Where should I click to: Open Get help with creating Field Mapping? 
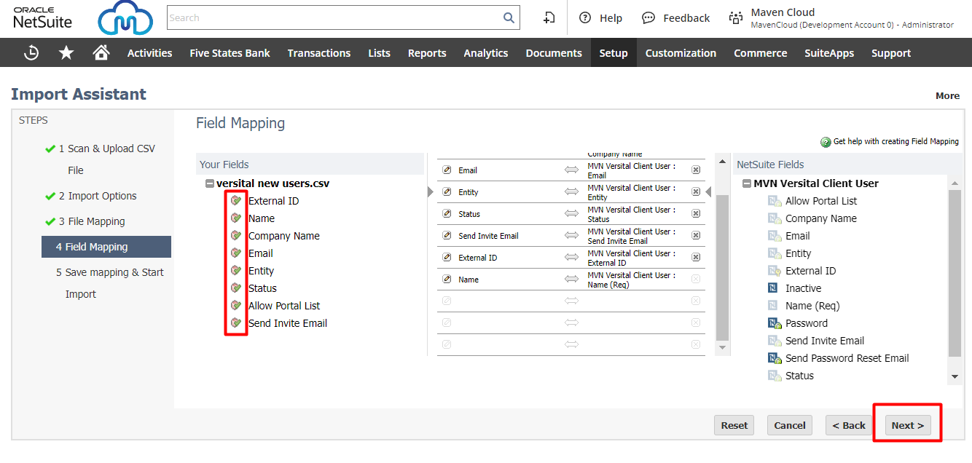(x=895, y=141)
